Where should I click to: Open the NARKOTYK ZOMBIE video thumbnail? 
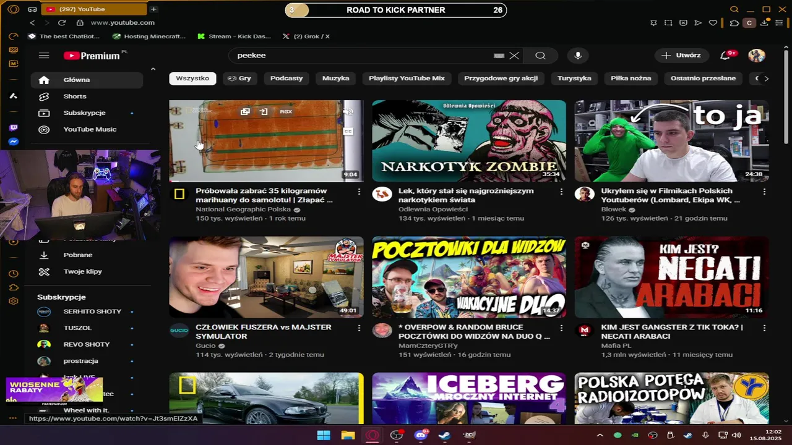[468, 141]
